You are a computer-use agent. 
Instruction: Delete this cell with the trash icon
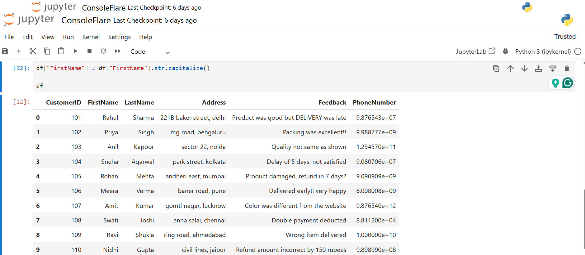point(567,69)
